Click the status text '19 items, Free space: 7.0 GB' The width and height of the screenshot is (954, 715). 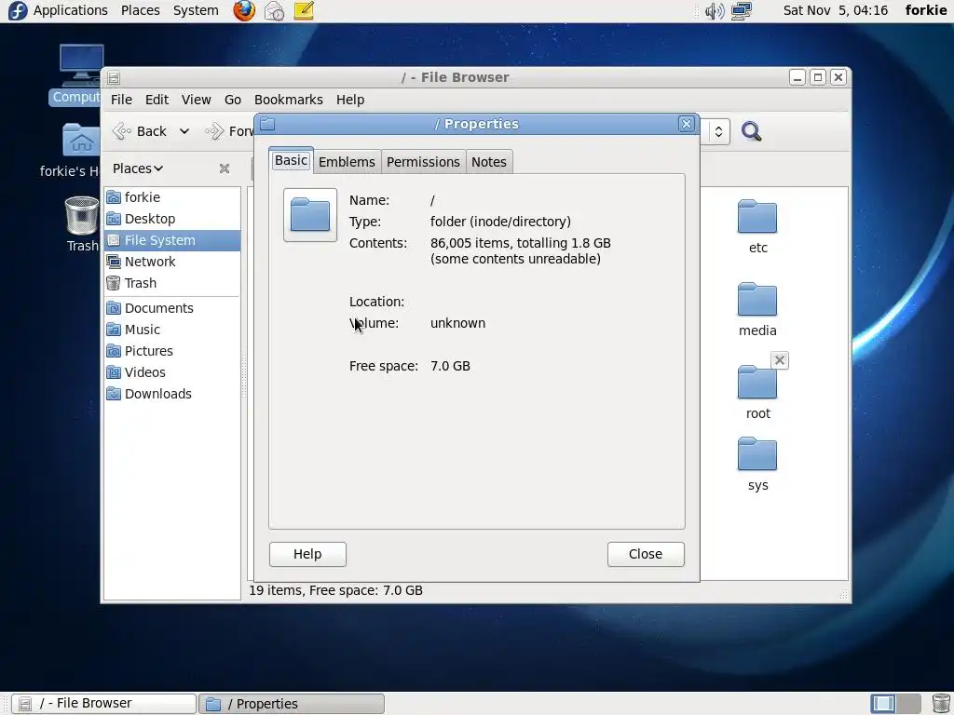click(335, 590)
